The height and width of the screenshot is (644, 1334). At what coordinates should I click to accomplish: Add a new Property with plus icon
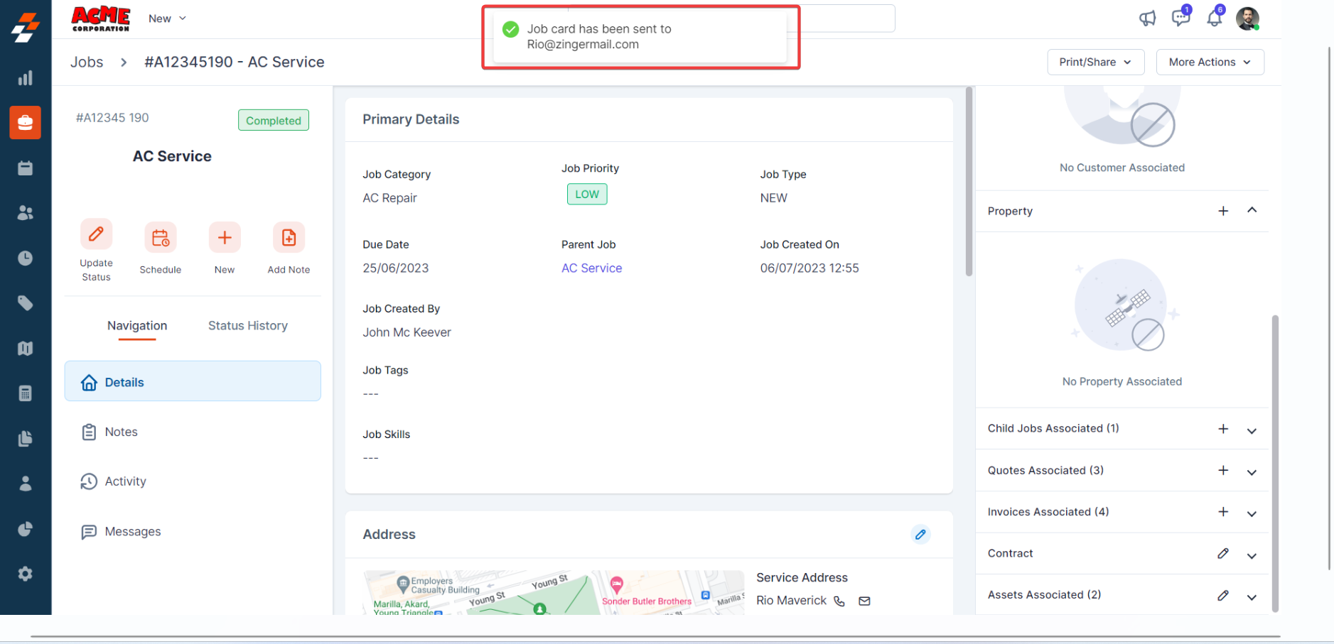pos(1222,211)
